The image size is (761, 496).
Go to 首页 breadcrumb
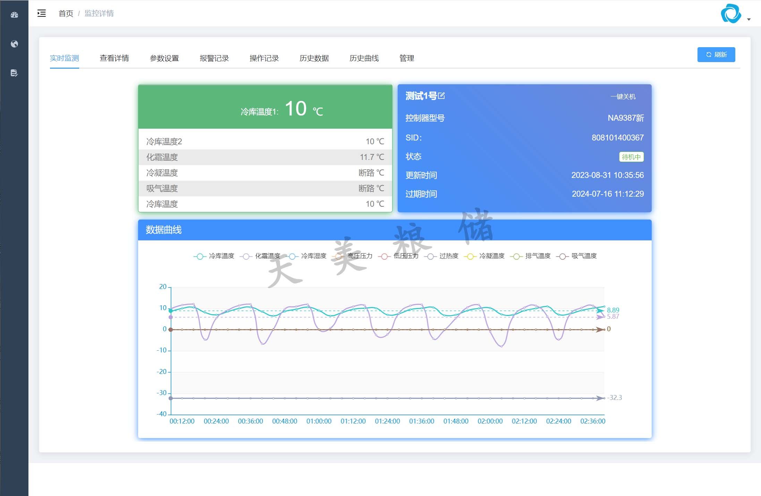(x=66, y=13)
